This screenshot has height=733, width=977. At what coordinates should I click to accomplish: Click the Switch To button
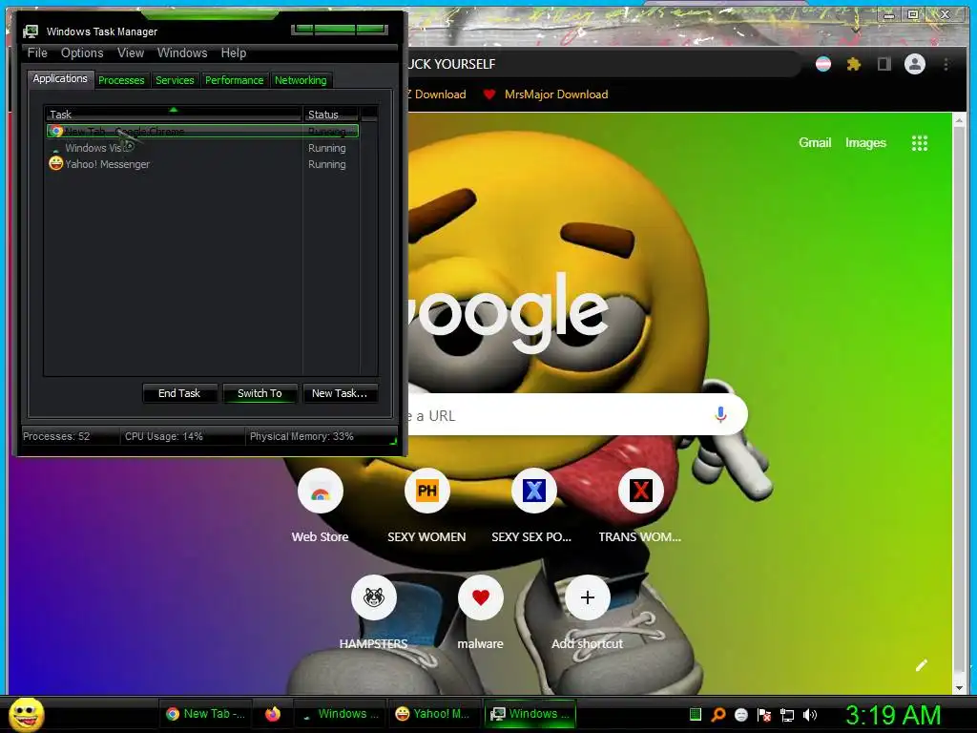(260, 393)
